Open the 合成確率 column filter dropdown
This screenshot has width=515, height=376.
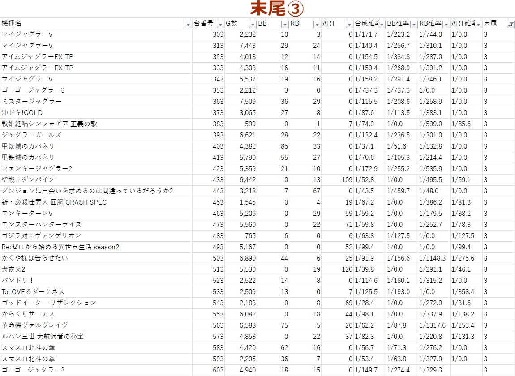[x=382, y=24]
